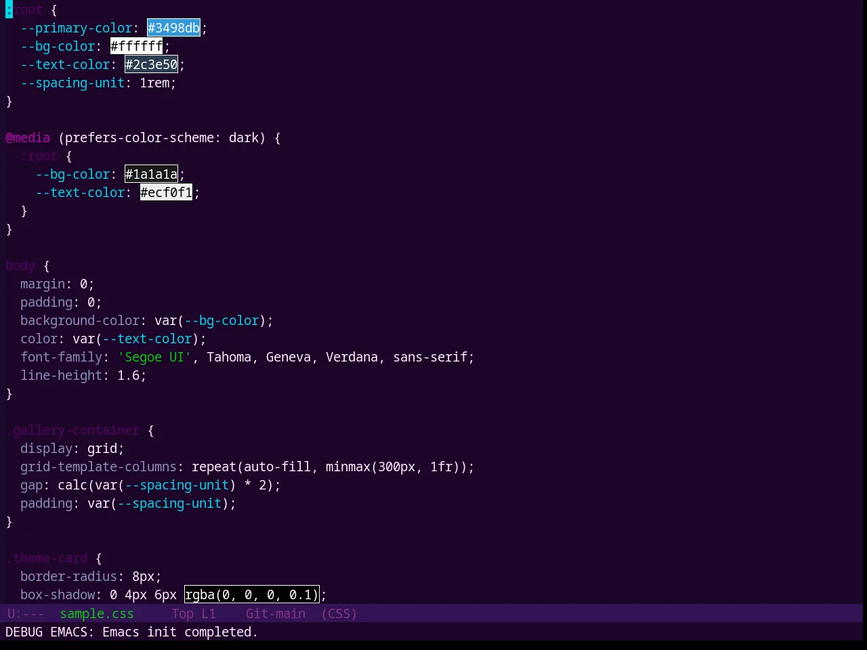867x650 pixels.
Task: Click the padding: 0 declaration in body
Action: click(61, 302)
